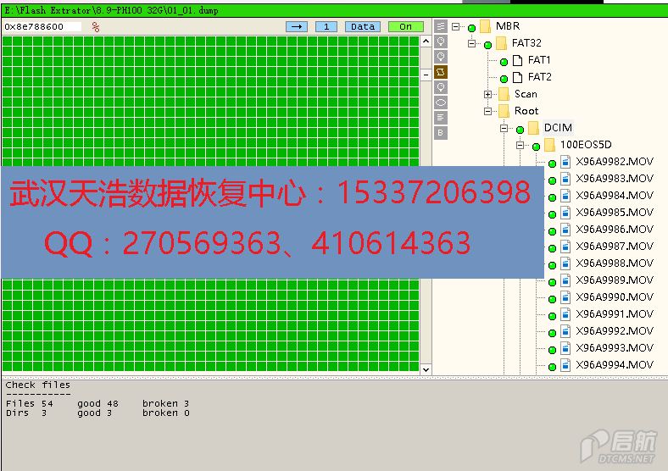Viewport: 668px width, 471px height.
Task: Toggle the green "On" button
Action: point(405,27)
